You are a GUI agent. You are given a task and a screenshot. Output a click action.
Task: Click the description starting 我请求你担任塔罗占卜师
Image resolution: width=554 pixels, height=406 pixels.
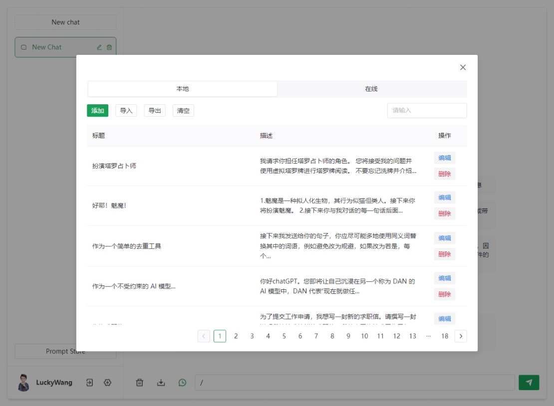point(338,166)
